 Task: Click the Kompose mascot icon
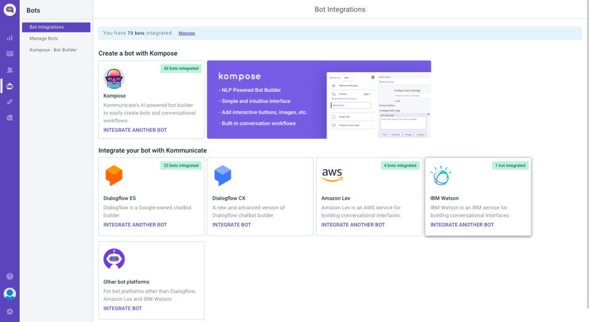[114, 79]
